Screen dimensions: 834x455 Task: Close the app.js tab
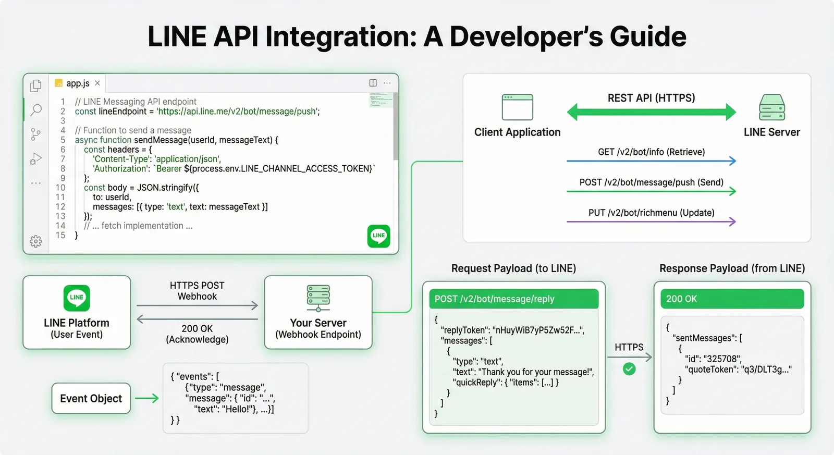97,83
